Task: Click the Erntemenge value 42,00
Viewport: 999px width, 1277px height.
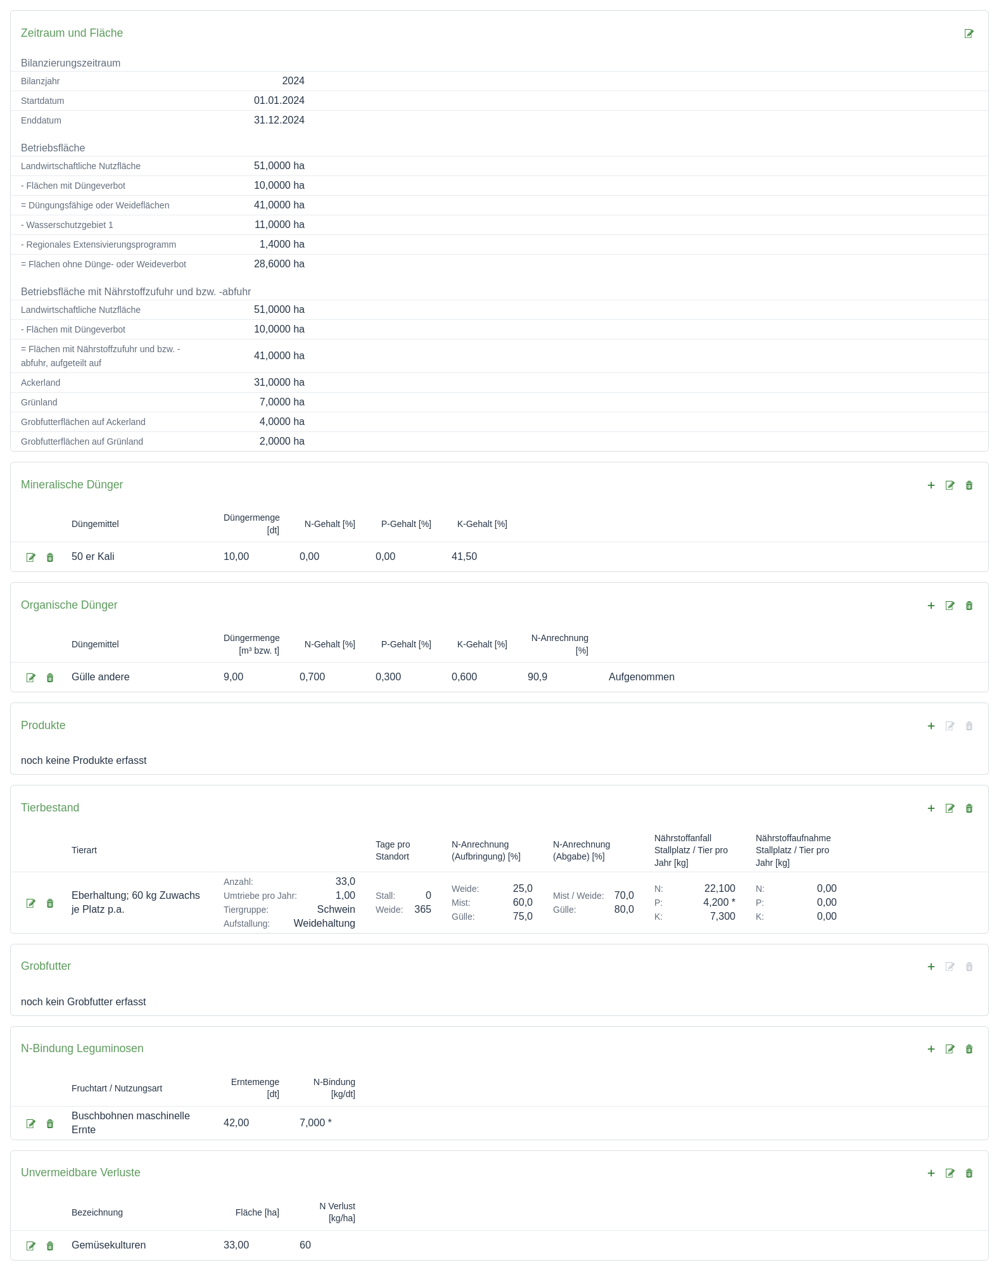Action: (236, 1123)
